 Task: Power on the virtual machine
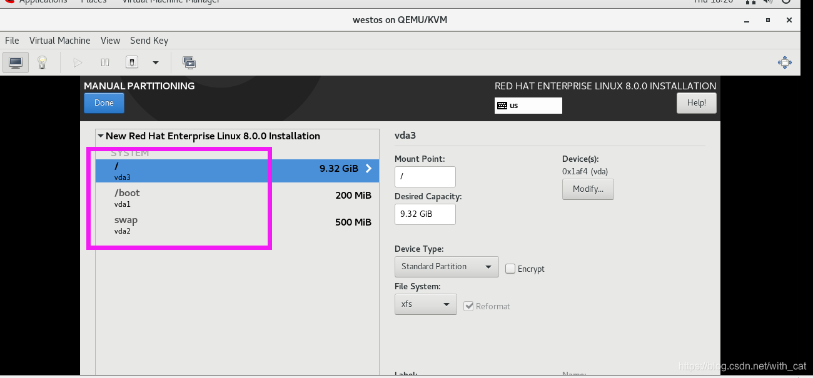[78, 62]
